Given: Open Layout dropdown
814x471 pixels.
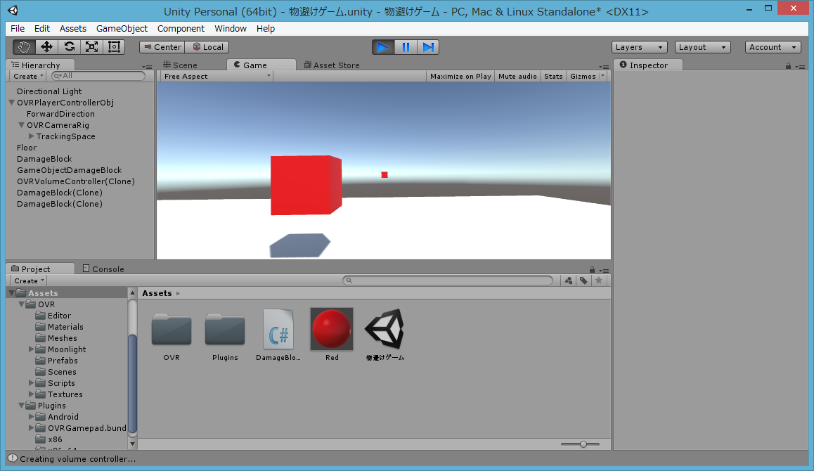Looking at the screenshot, I should [x=702, y=47].
